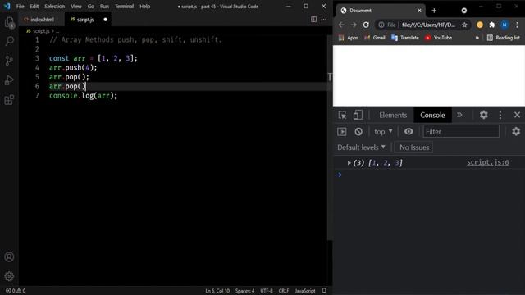The image size is (525, 295).
Task: Go back in the Chrome browser
Action: 341,25
